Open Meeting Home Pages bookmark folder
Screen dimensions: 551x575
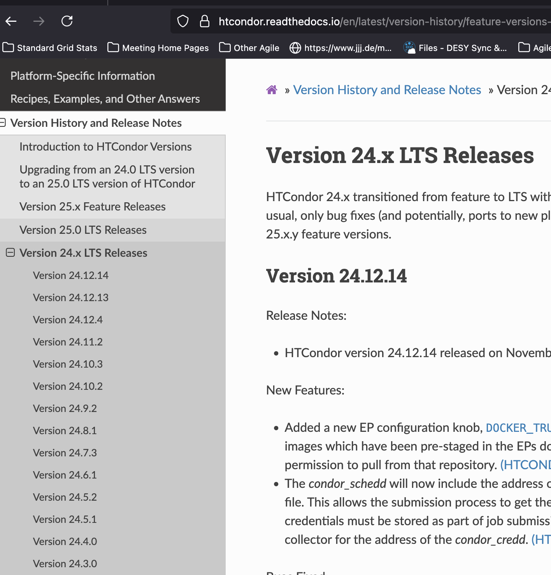pos(158,48)
